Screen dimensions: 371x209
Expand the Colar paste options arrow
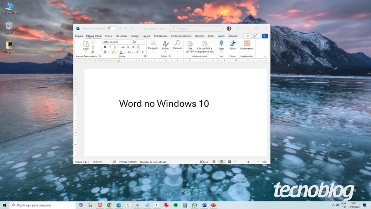[86, 52]
